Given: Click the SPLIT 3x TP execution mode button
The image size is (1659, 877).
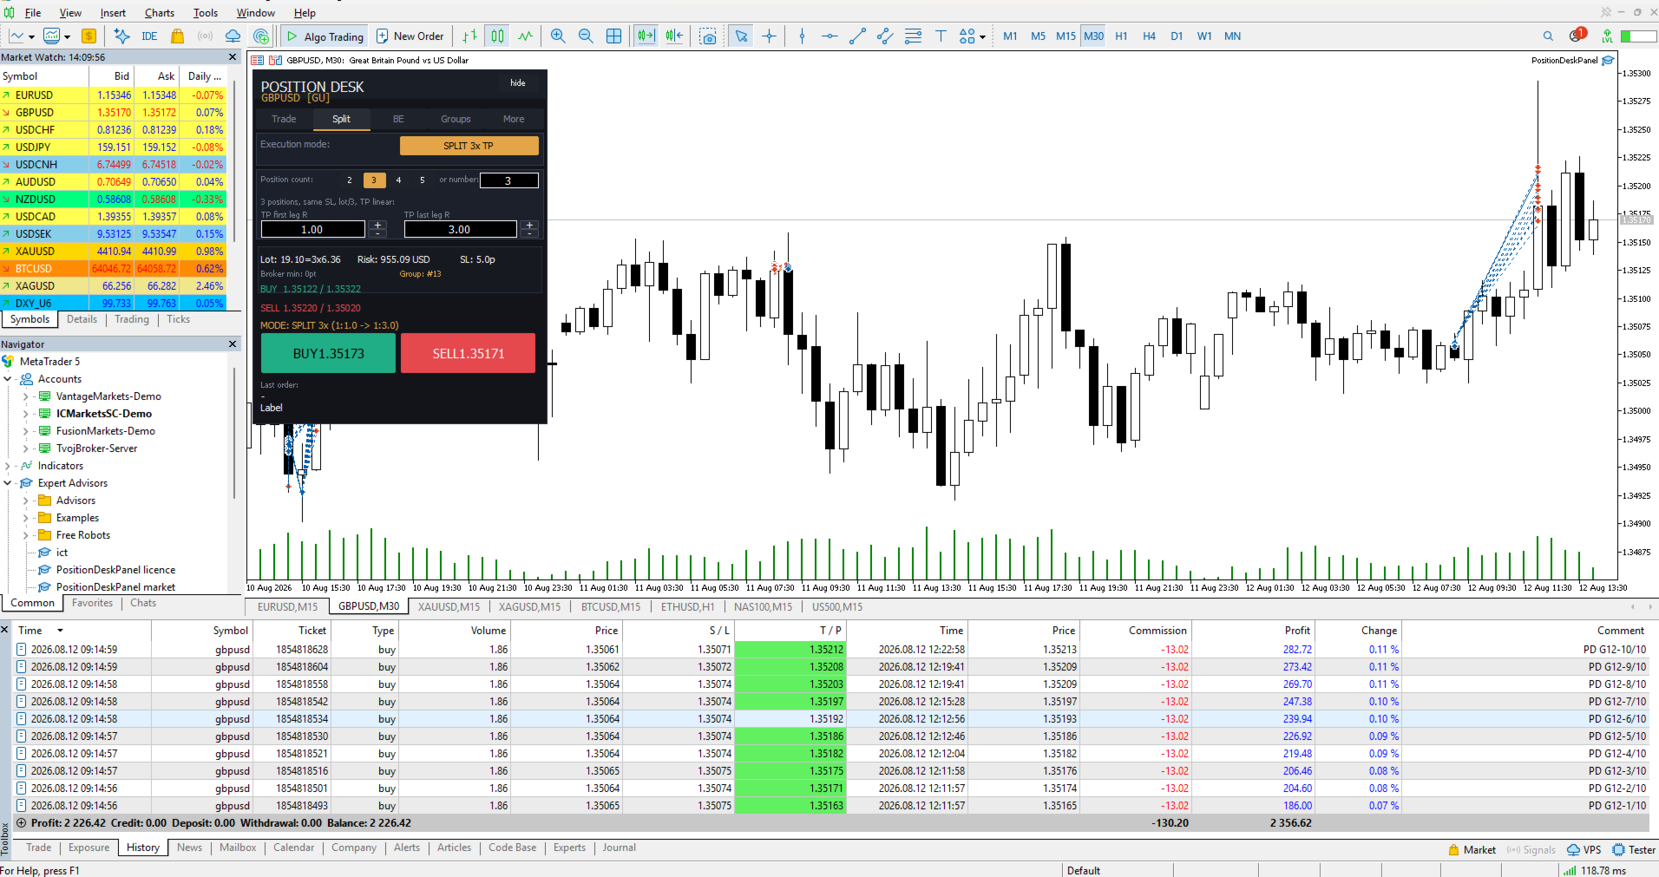Looking at the screenshot, I should (x=469, y=146).
